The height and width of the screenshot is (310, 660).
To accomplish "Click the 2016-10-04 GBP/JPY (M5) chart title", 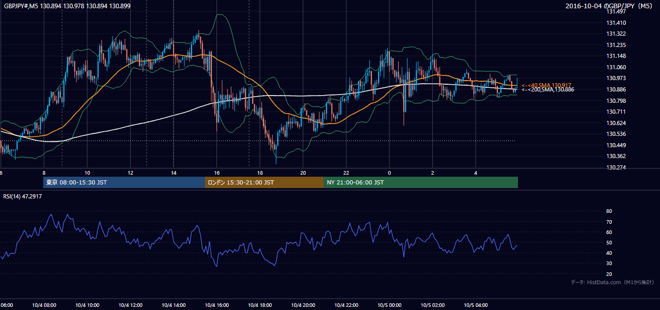I will 610,6.
